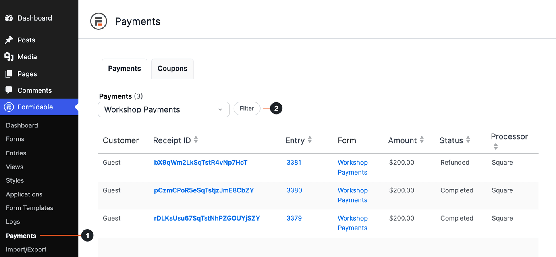556x257 pixels.
Task: Open entry 3379 link
Action: click(294, 218)
